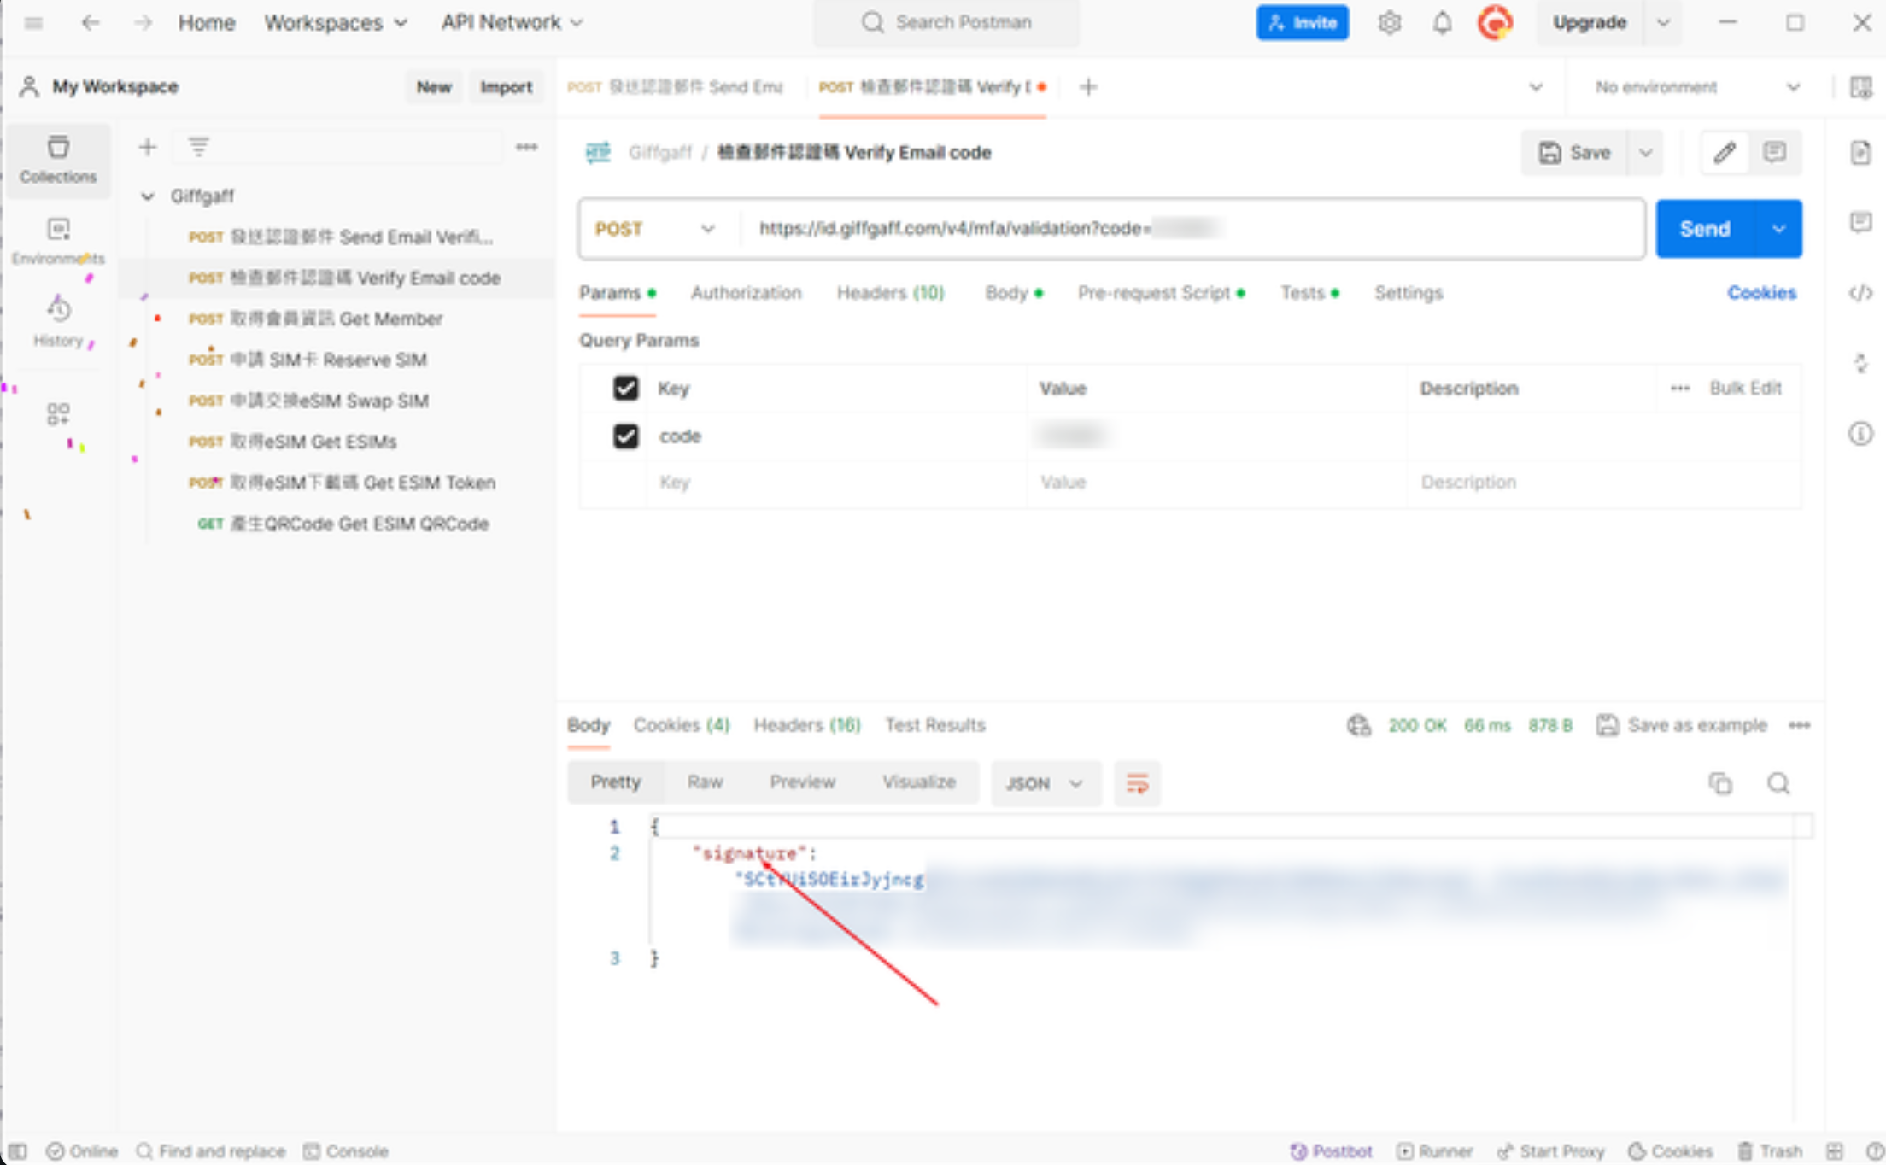The image size is (1886, 1165).
Task: Open the hamburger menu icon
Action: pos(33,23)
